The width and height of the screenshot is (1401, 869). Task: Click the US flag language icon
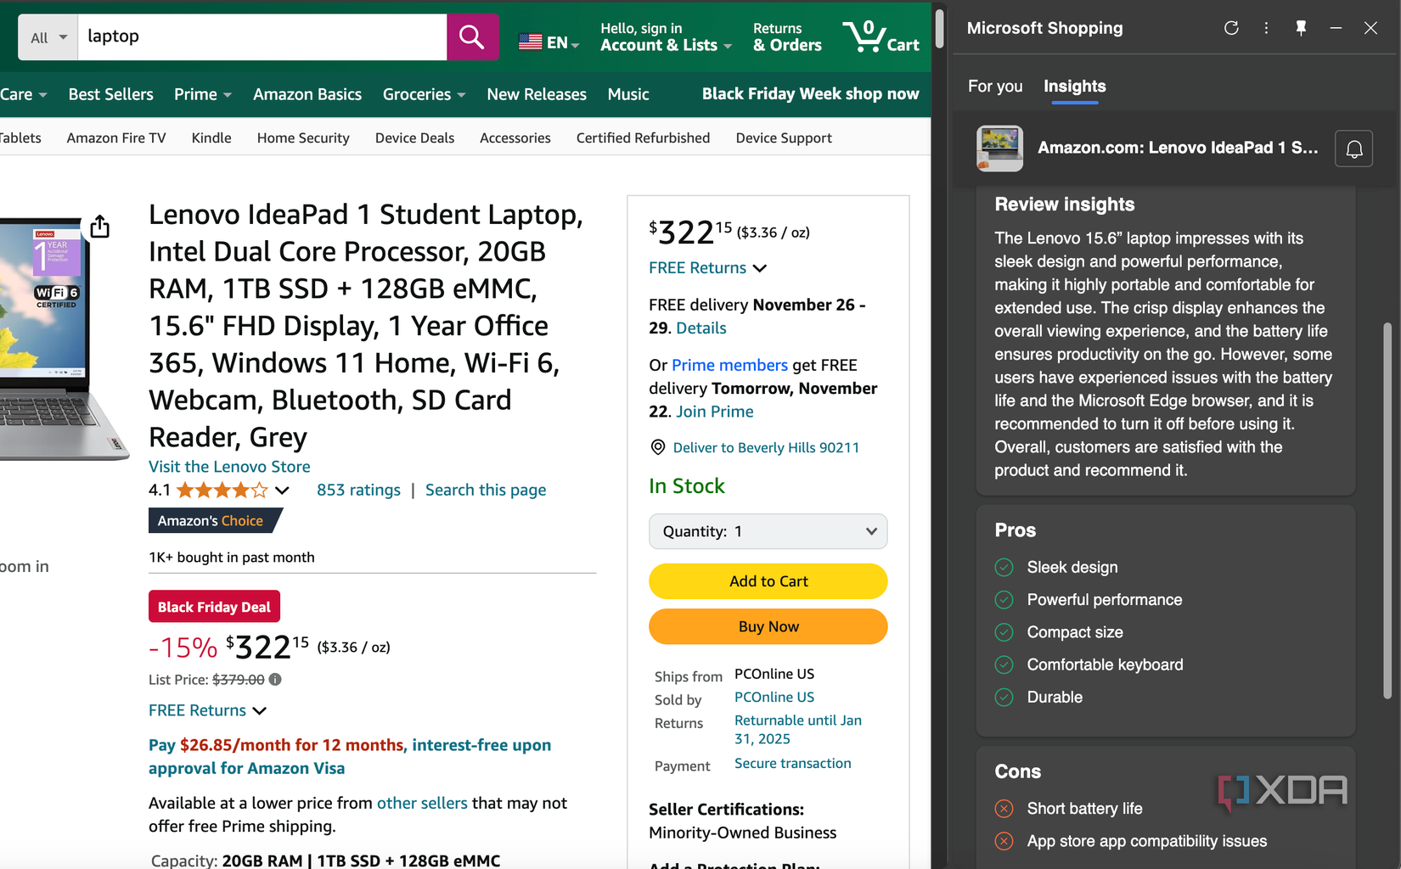[x=531, y=42]
